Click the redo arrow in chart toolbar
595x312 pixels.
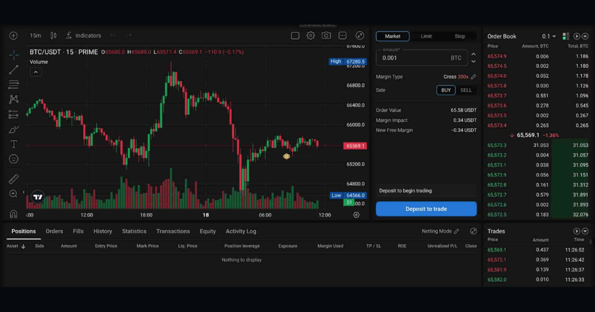pos(128,36)
